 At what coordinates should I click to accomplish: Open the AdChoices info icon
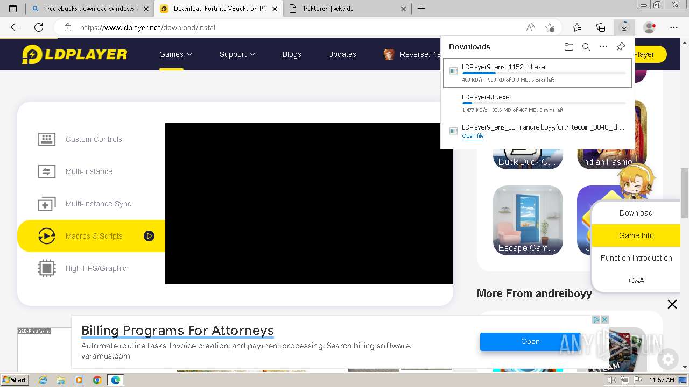point(596,319)
